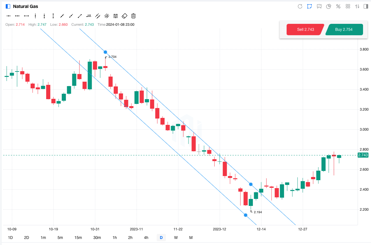Switch to the 4h timeframe tab
Viewport: 371px width, 245px height.
click(146, 238)
